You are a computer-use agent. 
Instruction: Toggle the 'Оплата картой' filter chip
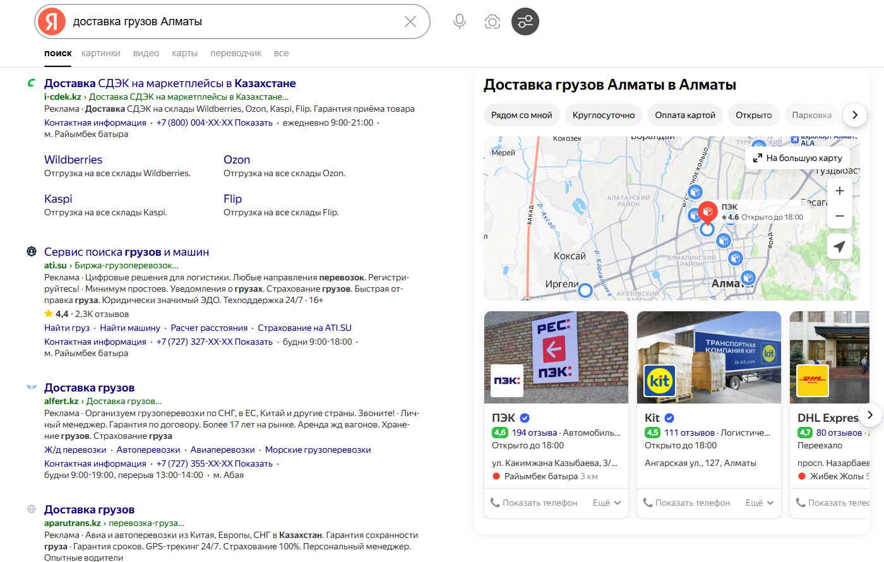click(x=685, y=115)
